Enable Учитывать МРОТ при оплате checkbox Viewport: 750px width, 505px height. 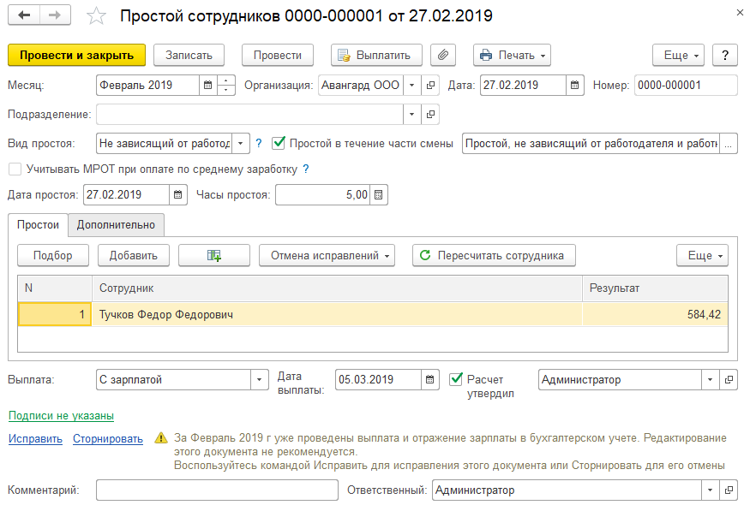point(15,169)
